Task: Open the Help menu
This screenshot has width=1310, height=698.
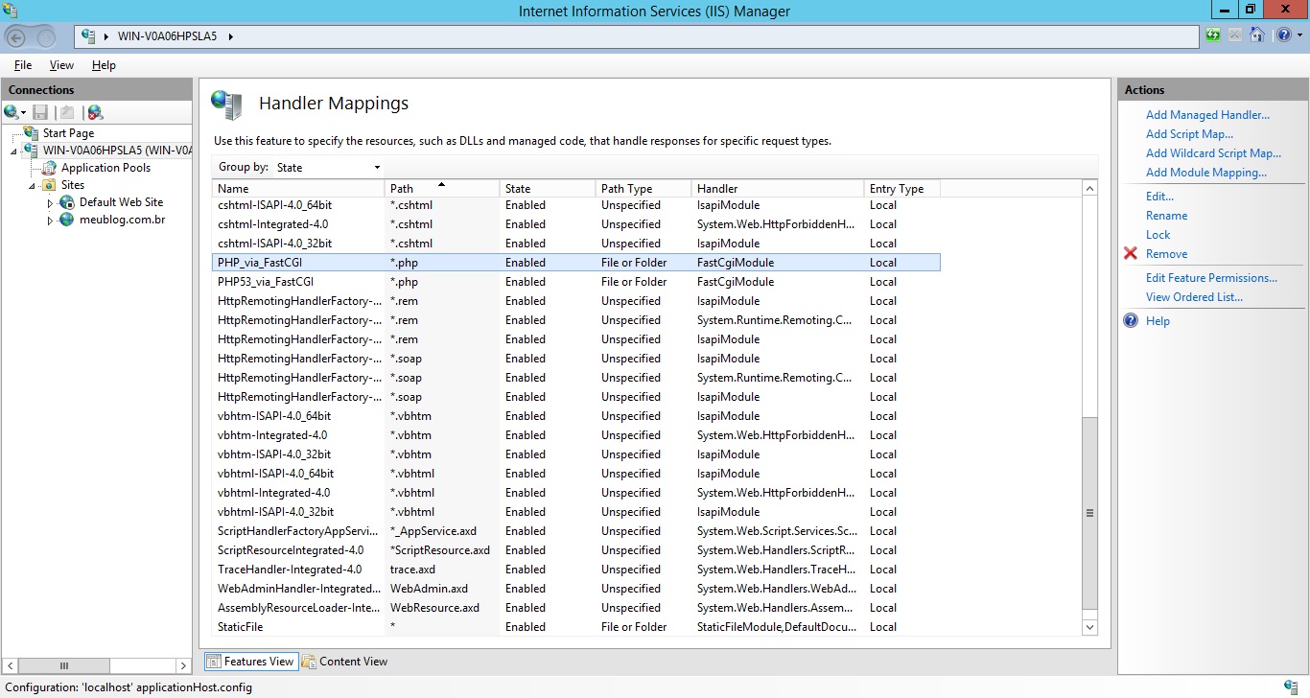Action: (x=104, y=65)
